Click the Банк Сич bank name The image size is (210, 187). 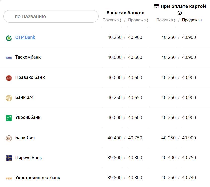click(x=25, y=138)
